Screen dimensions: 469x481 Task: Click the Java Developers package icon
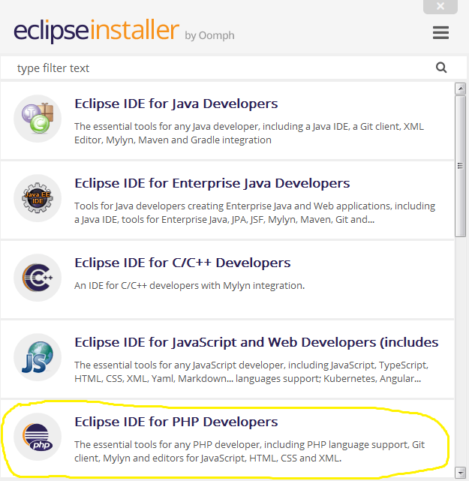click(x=38, y=119)
